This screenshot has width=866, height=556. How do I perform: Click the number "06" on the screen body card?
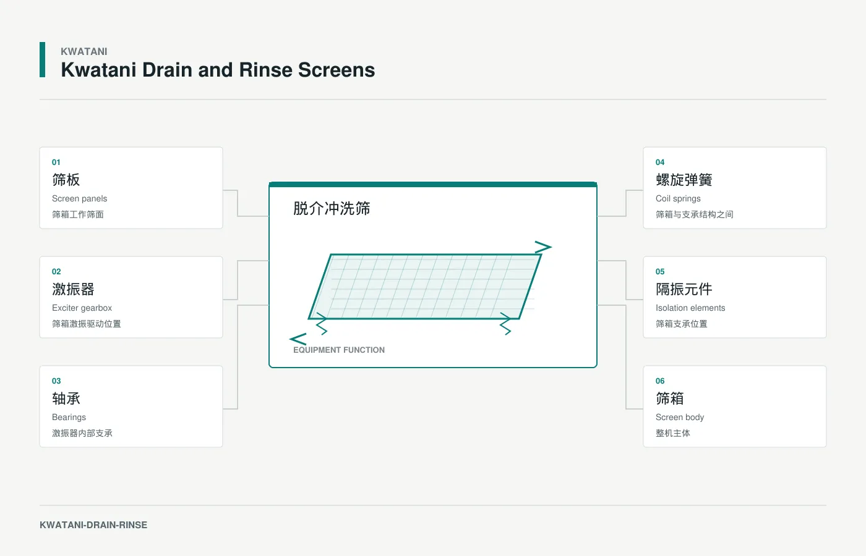click(x=660, y=381)
